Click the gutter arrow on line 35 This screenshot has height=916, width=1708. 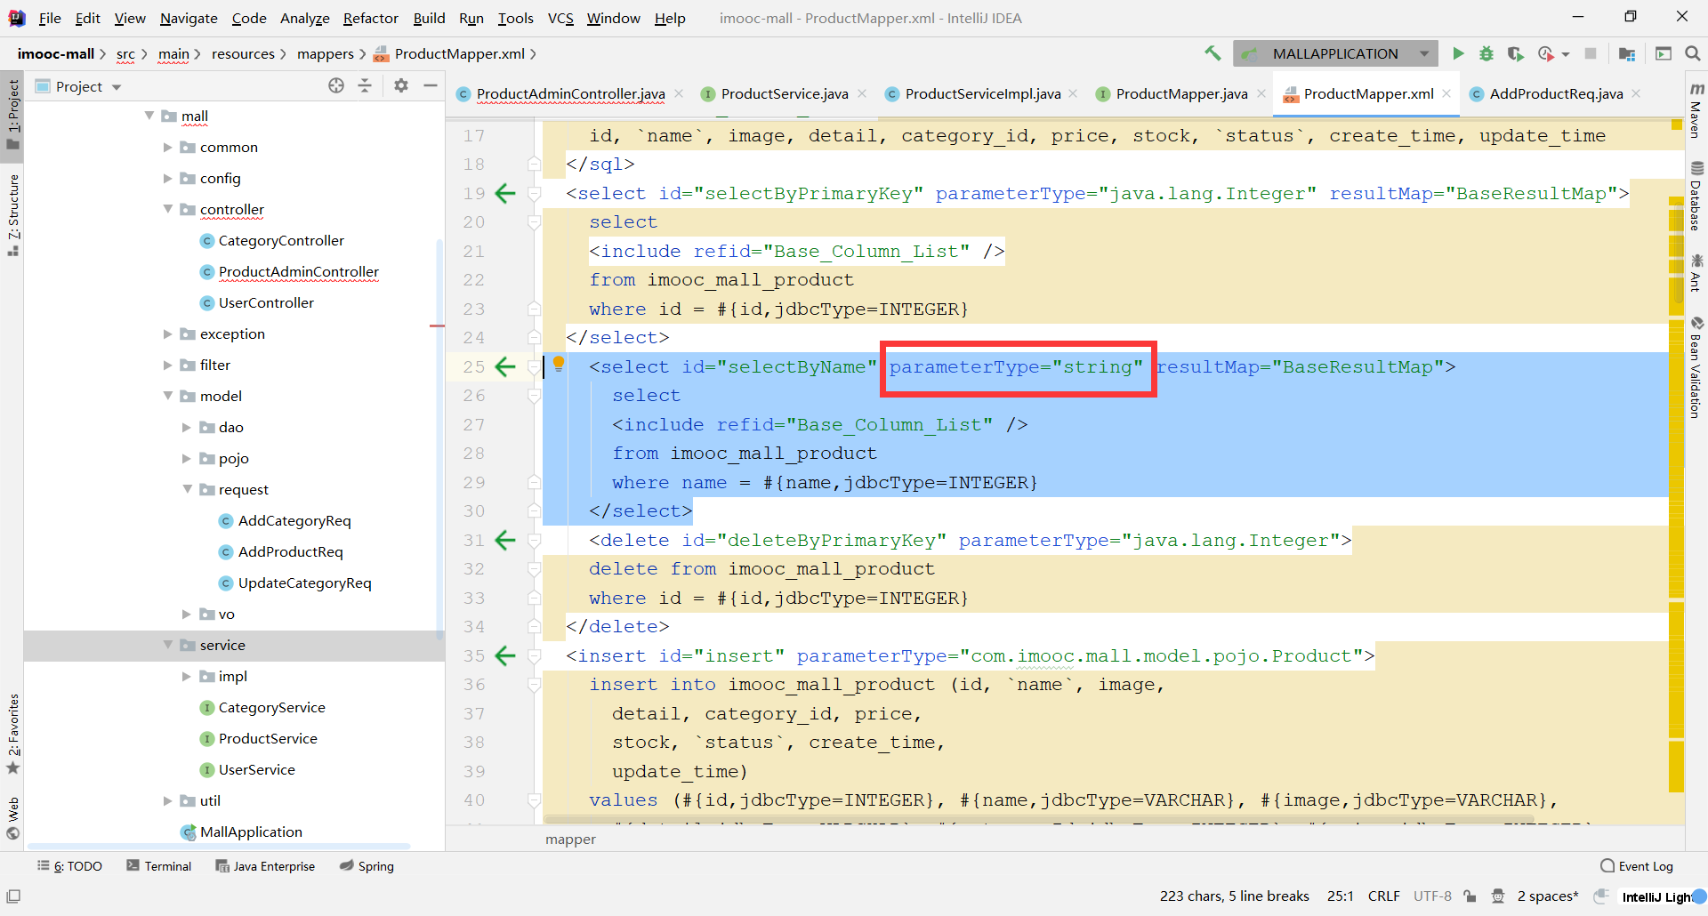tap(505, 655)
